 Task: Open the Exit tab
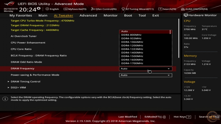(155, 15)
